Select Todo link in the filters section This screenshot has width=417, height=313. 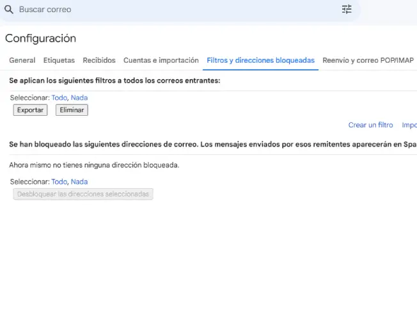[x=59, y=98]
